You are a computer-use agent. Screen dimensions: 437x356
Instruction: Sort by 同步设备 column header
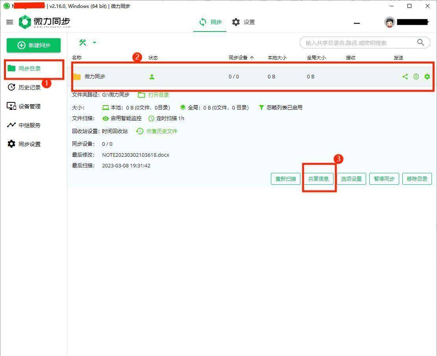tap(241, 58)
